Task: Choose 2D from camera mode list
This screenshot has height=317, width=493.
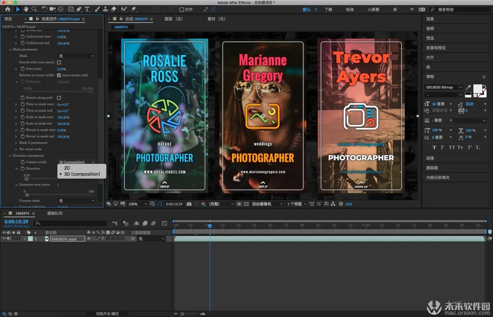Action: (x=67, y=168)
